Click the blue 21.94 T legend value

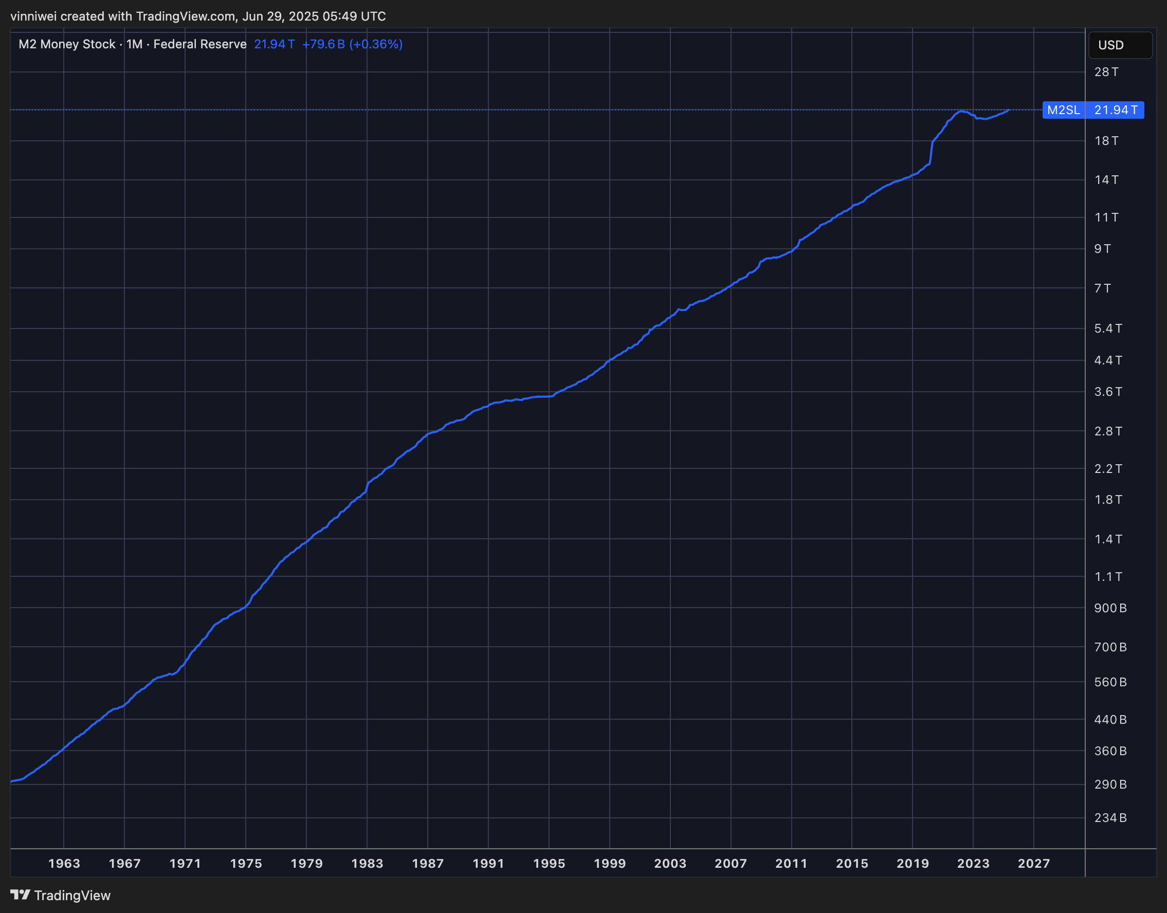(x=273, y=44)
